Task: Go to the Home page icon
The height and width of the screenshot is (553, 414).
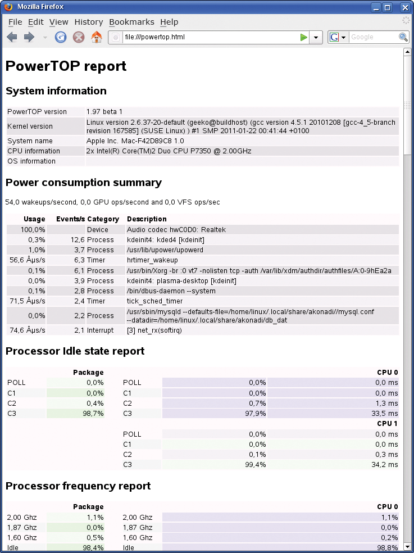Action: 97,38
